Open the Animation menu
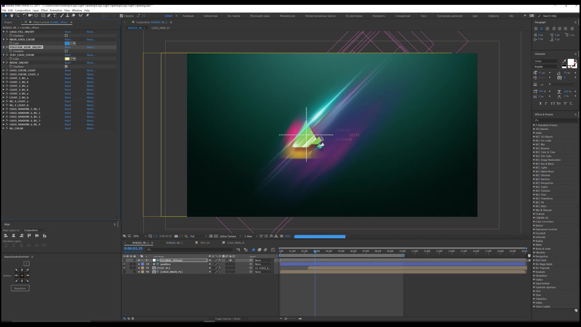This screenshot has height=327, width=581. tap(56, 10)
